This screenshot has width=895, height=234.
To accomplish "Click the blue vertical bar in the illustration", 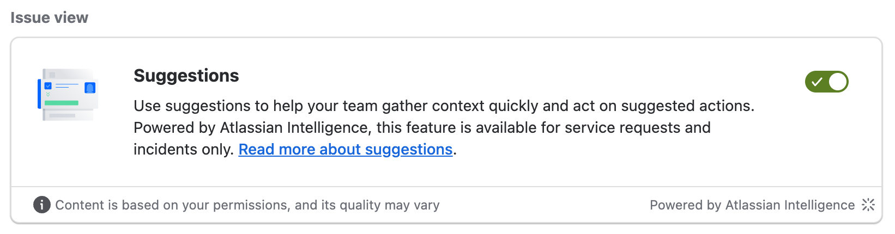I will click(39, 94).
